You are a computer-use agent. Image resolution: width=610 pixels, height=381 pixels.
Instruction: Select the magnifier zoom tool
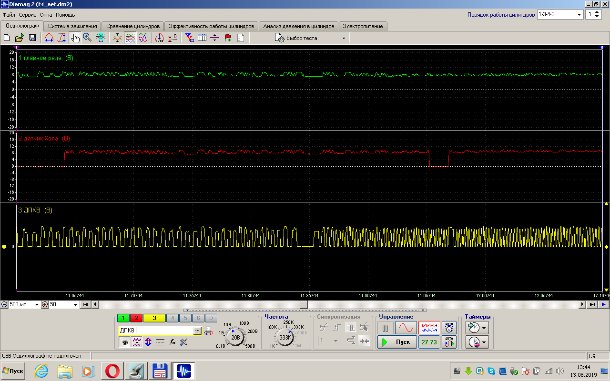click(87, 38)
